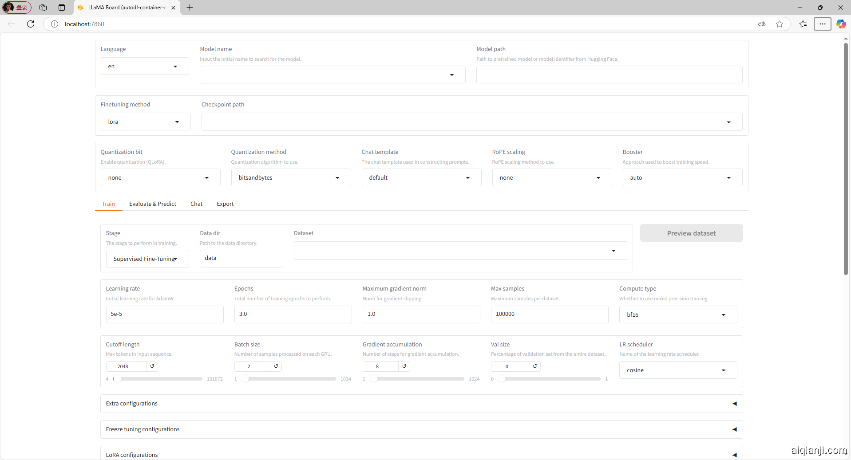Switch to the Export tab

coord(225,204)
